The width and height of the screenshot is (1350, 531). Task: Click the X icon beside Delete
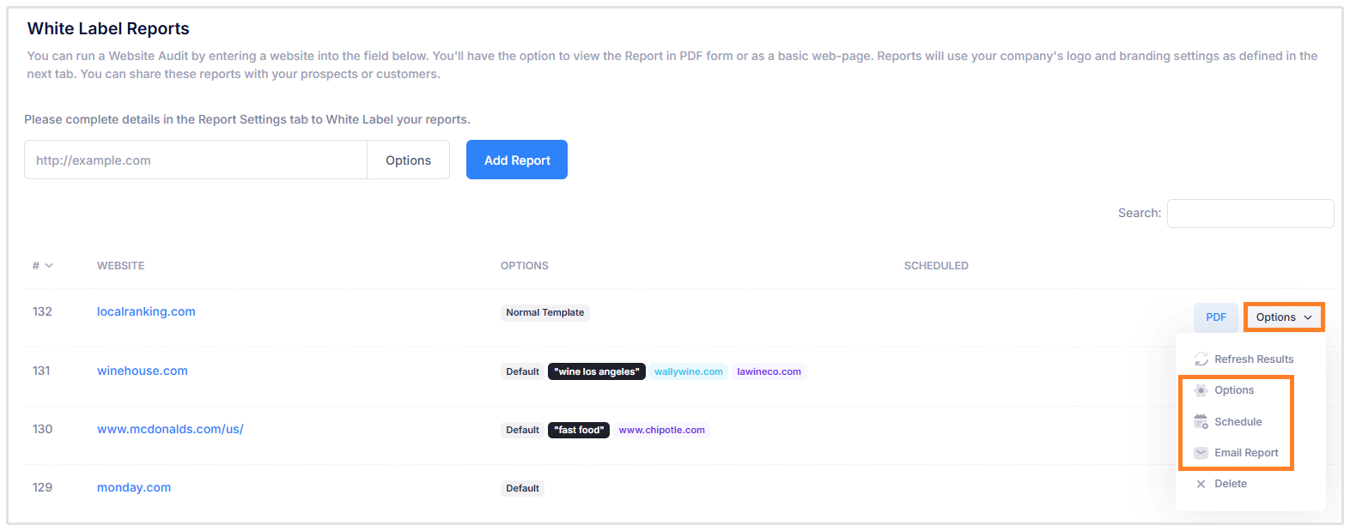1201,484
